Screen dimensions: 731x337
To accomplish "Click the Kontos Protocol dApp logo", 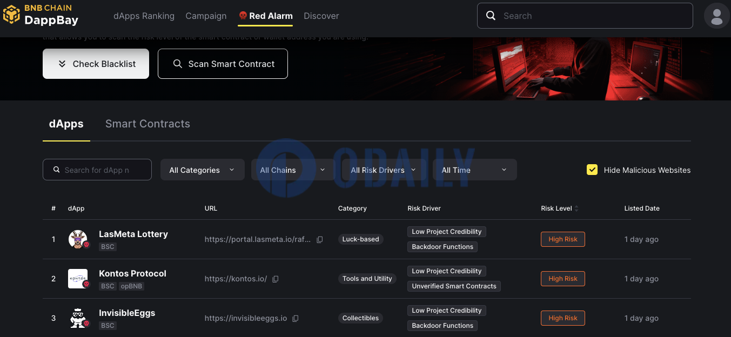I will pyautogui.click(x=78, y=279).
